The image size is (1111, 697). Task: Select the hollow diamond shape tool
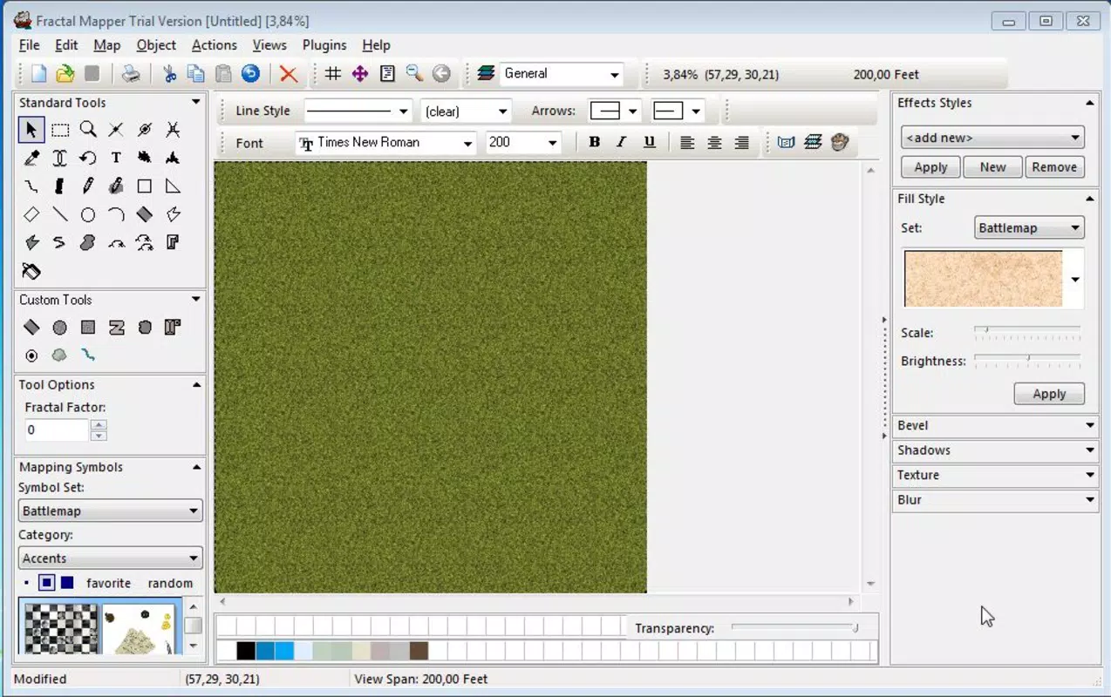click(x=31, y=214)
